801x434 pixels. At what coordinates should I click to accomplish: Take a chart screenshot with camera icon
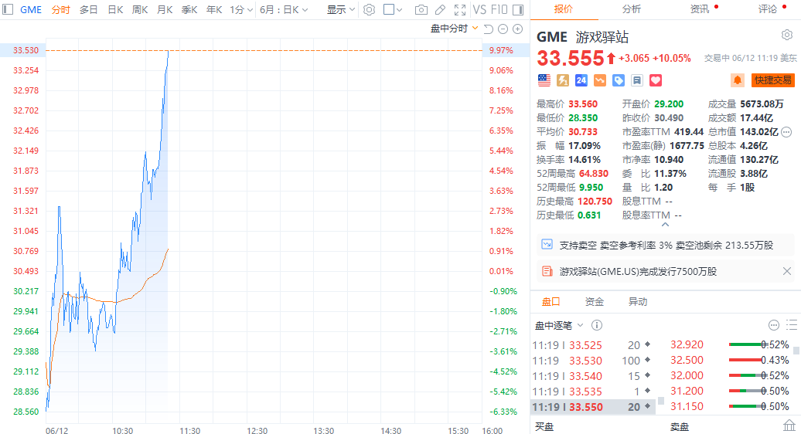click(421, 10)
